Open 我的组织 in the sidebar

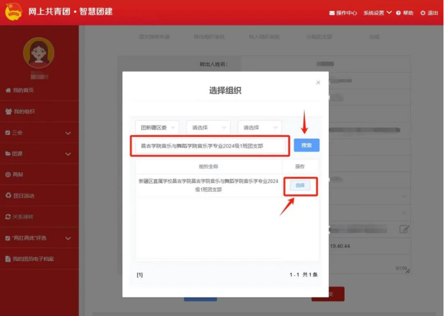[x=24, y=112]
